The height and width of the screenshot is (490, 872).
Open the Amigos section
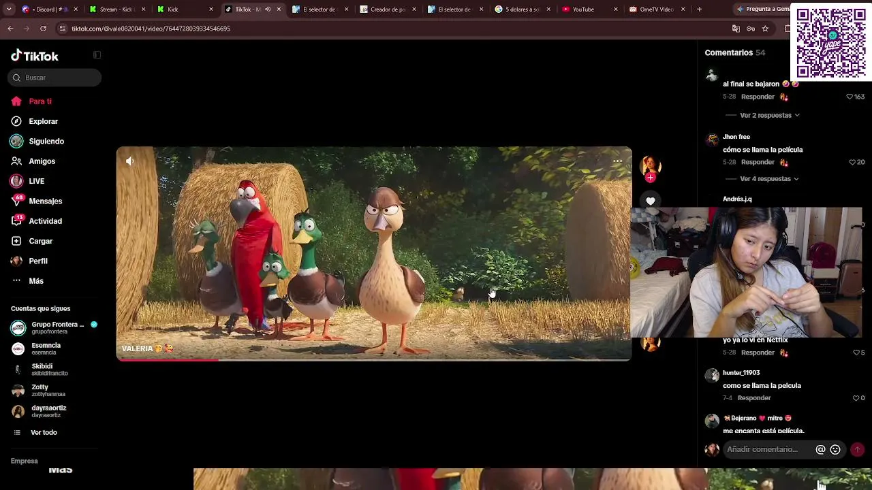(x=42, y=161)
